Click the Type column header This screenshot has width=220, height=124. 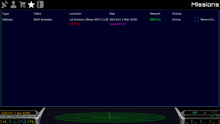(5, 14)
